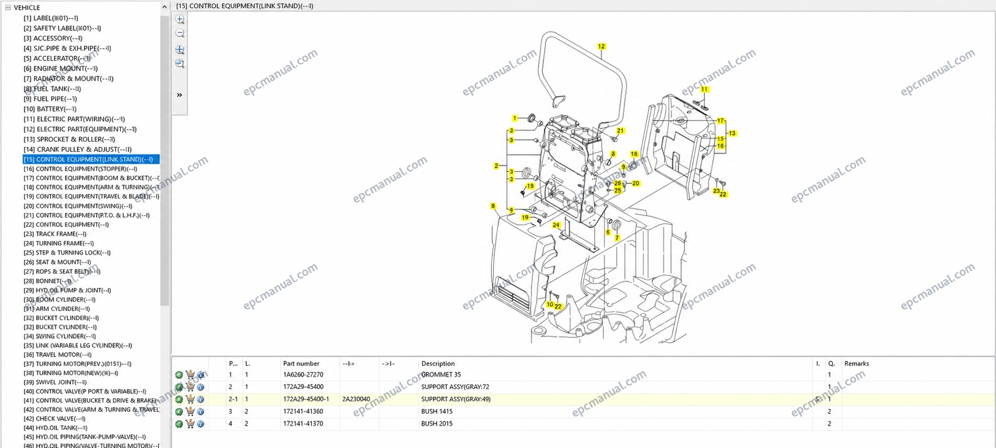Add BUSH 2015 to cart

pyautogui.click(x=190, y=424)
